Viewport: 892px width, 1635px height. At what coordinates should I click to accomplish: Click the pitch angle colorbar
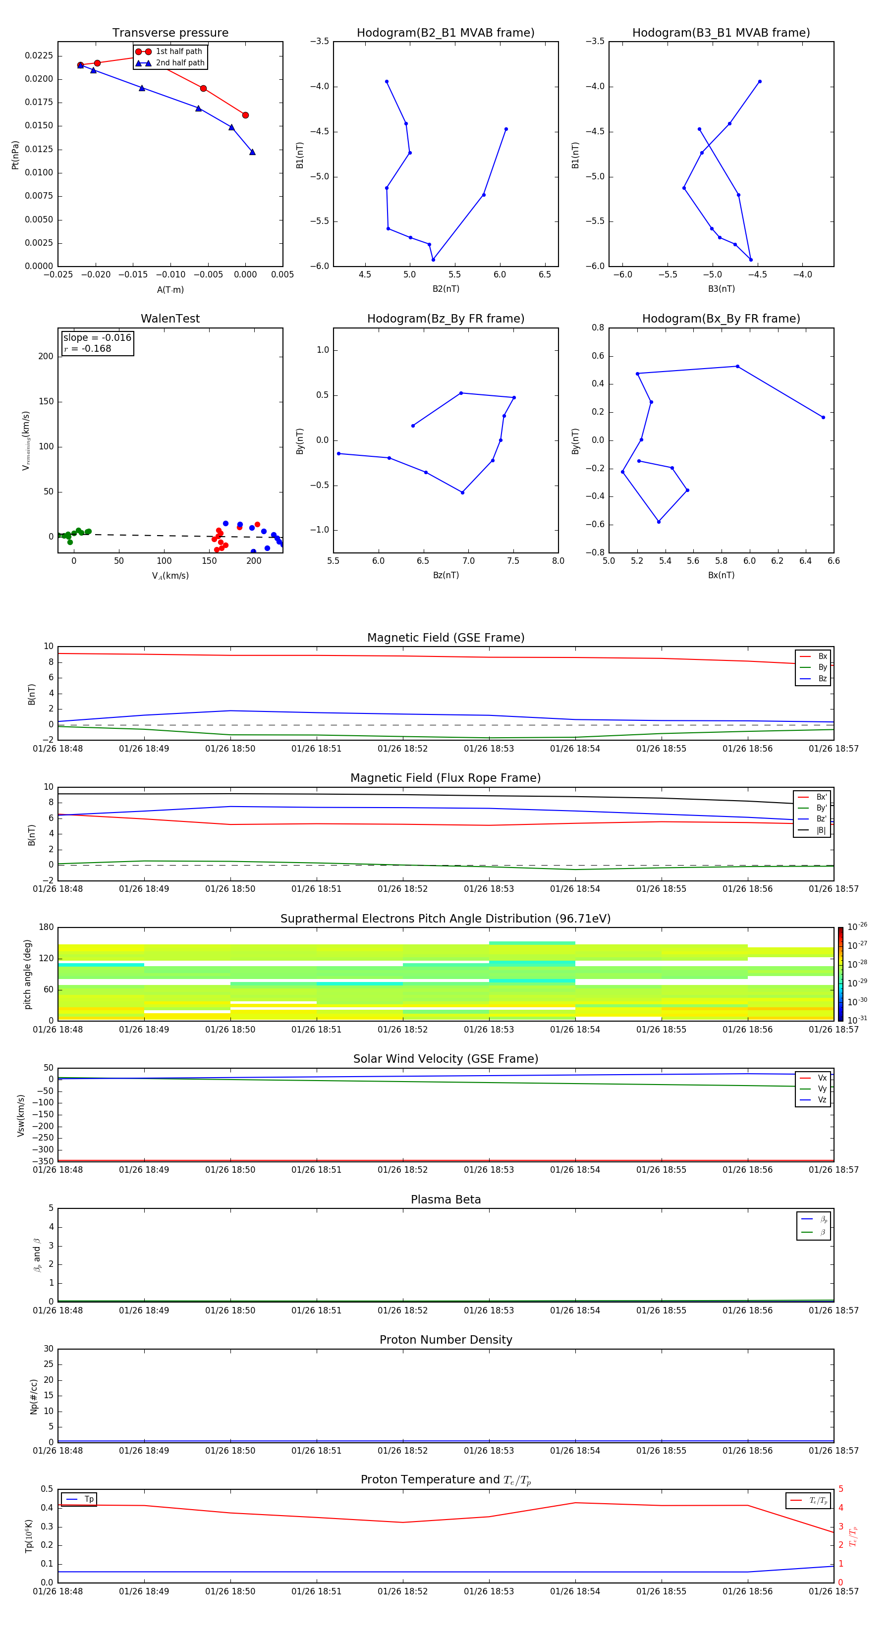pyautogui.click(x=840, y=974)
